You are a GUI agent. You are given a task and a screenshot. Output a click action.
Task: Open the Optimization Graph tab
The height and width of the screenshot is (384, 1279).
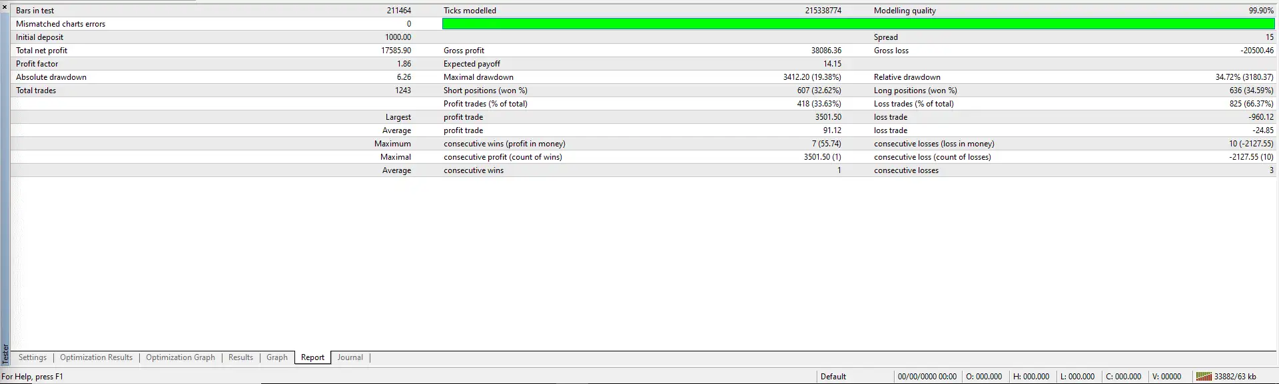click(x=181, y=357)
